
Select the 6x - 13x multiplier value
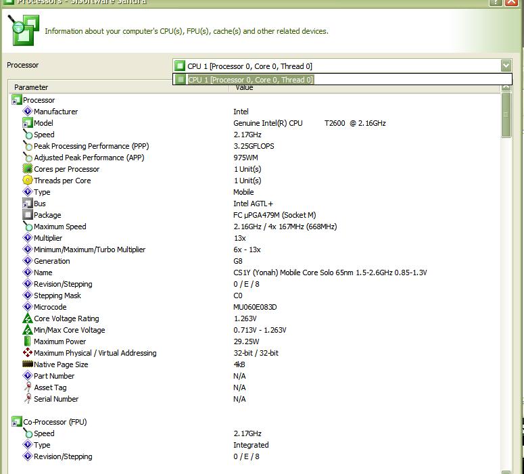[x=247, y=250]
